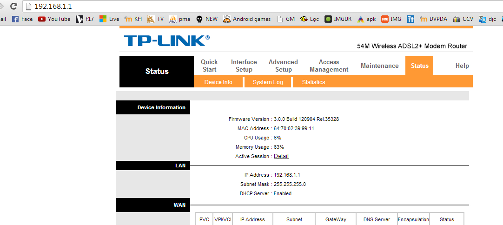This screenshot has width=503, height=225.
Task: Open the DVPDA bookmark
Action: (433, 19)
